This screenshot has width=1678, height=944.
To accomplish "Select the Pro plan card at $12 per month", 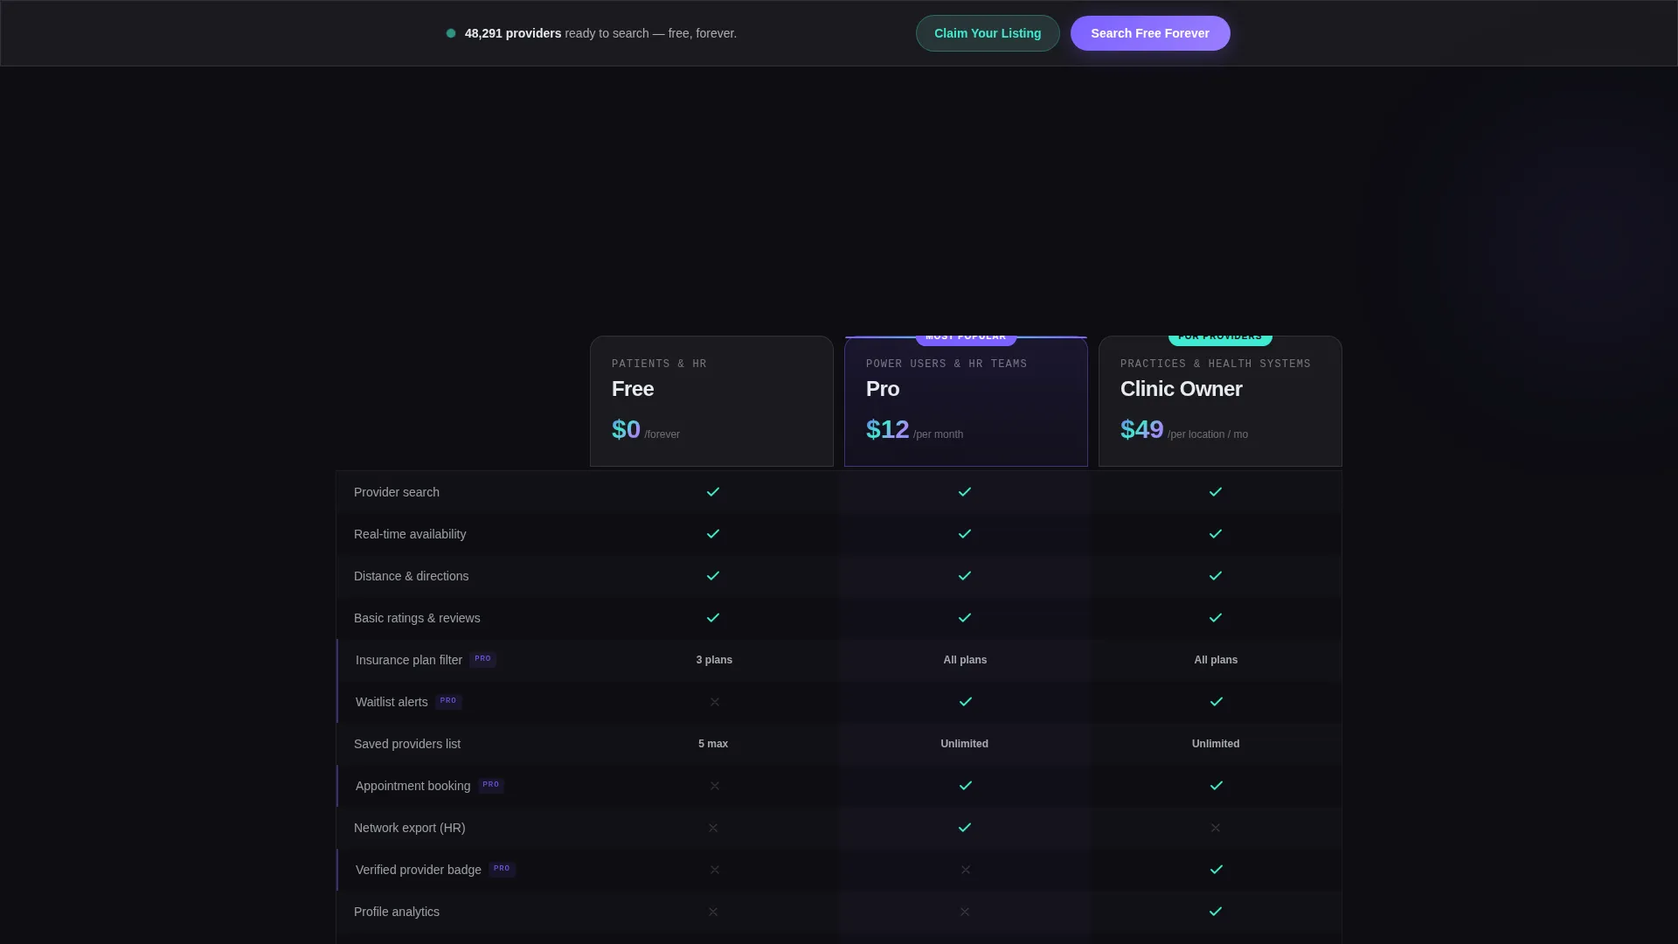I will 966,401.
